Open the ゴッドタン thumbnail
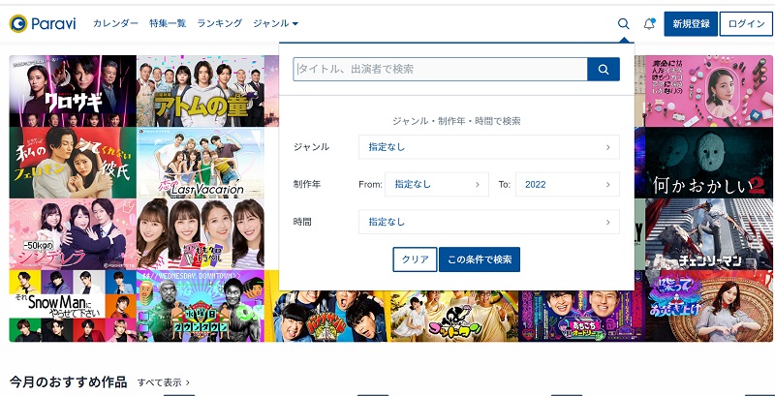This screenshot has height=396, width=775. coord(454,316)
